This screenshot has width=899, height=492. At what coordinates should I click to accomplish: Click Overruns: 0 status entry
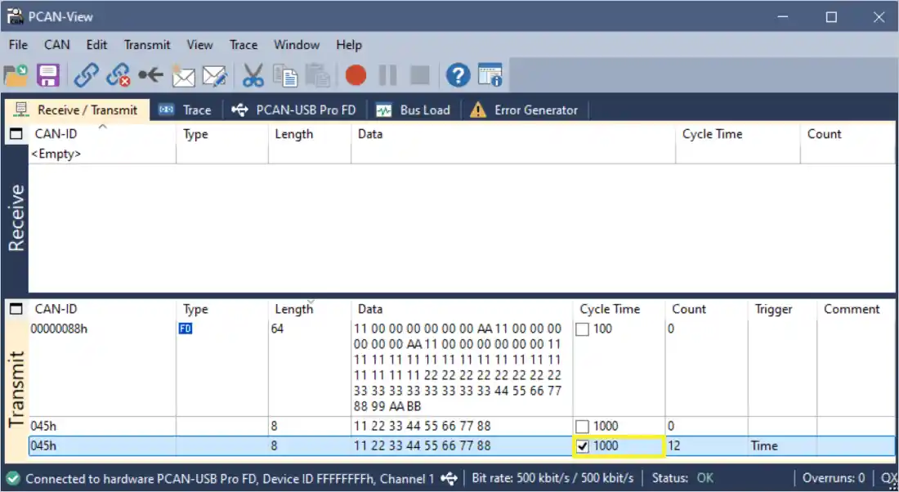click(833, 478)
